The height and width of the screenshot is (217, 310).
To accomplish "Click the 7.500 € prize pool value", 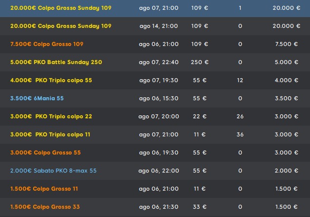I will coord(287,44).
